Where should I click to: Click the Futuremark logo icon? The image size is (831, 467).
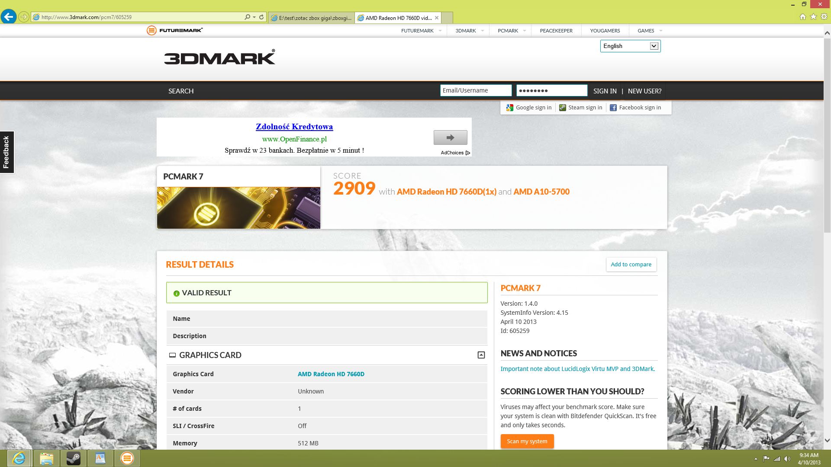[x=151, y=30]
